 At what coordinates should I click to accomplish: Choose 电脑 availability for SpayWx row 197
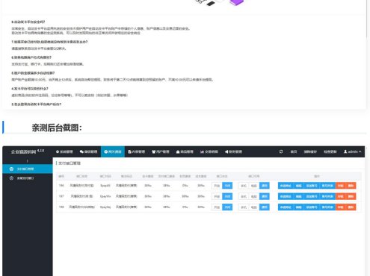pyautogui.click(x=254, y=196)
